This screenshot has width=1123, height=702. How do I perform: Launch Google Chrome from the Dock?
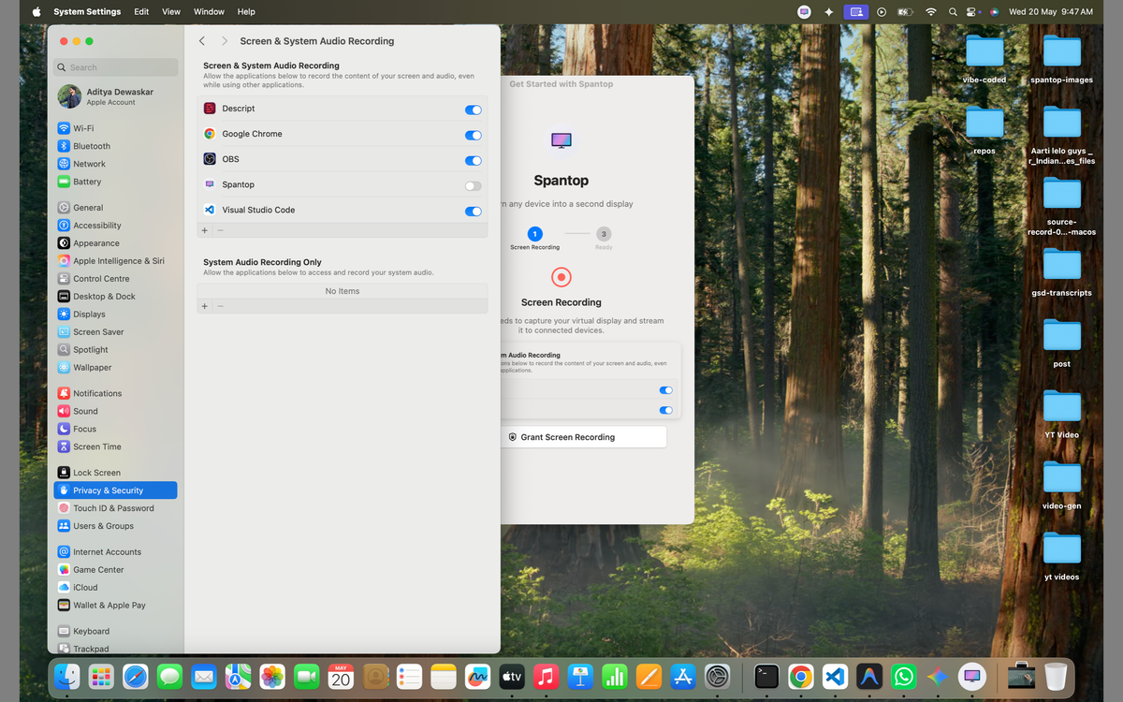pyautogui.click(x=800, y=676)
